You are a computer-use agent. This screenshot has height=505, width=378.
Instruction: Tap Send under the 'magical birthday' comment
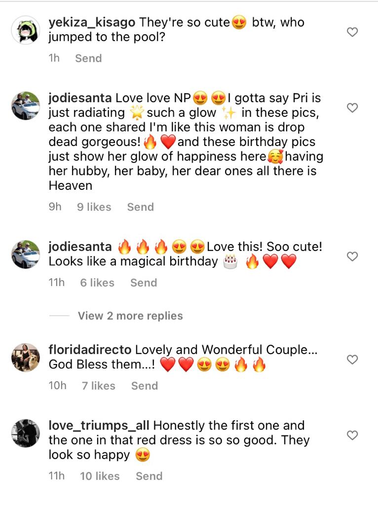point(144,283)
